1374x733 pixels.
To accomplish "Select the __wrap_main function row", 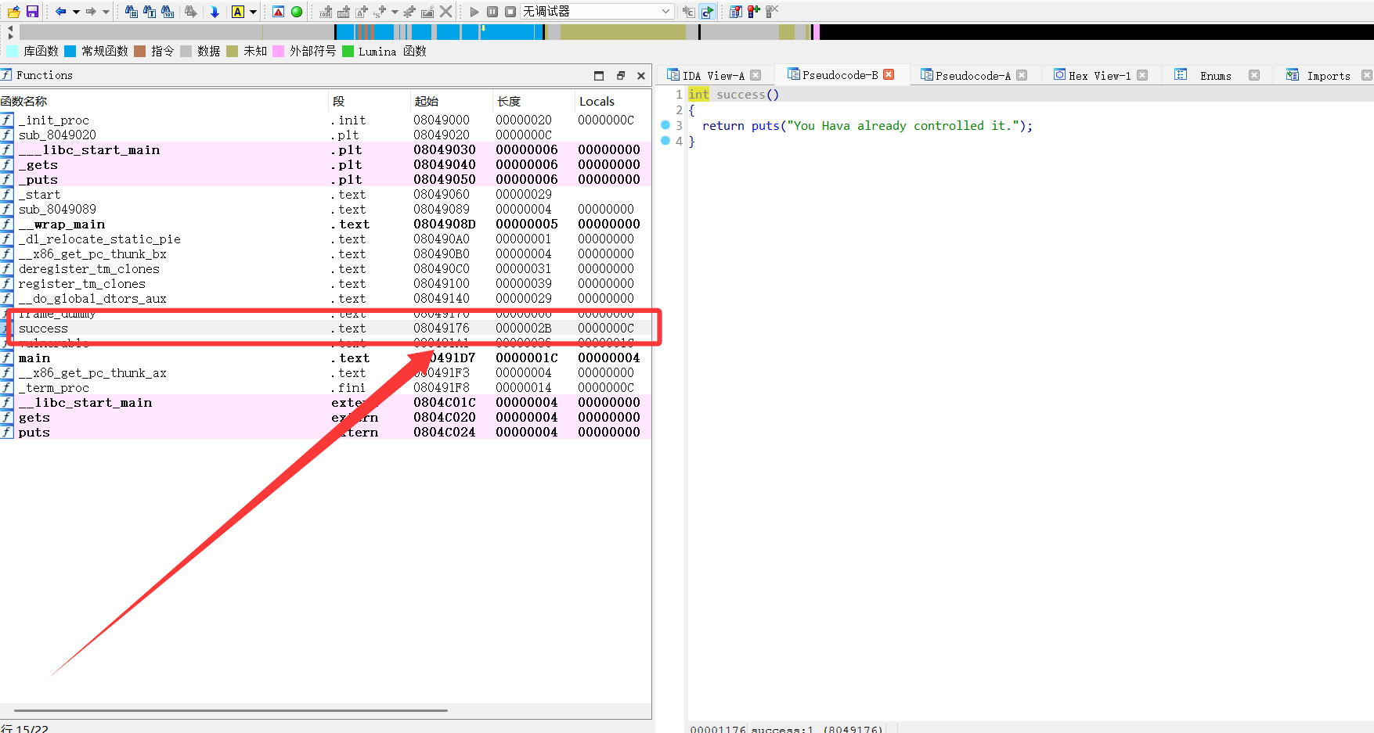I will point(326,224).
